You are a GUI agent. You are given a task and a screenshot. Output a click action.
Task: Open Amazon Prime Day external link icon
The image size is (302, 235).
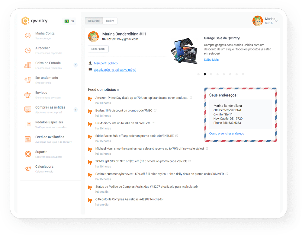click(x=191, y=98)
